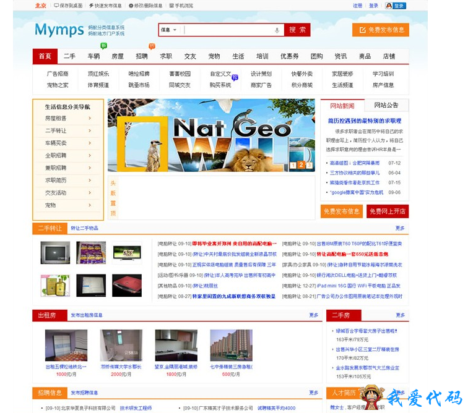
Task: Click the microphone voice search icon
Action: tap(277, 30)
